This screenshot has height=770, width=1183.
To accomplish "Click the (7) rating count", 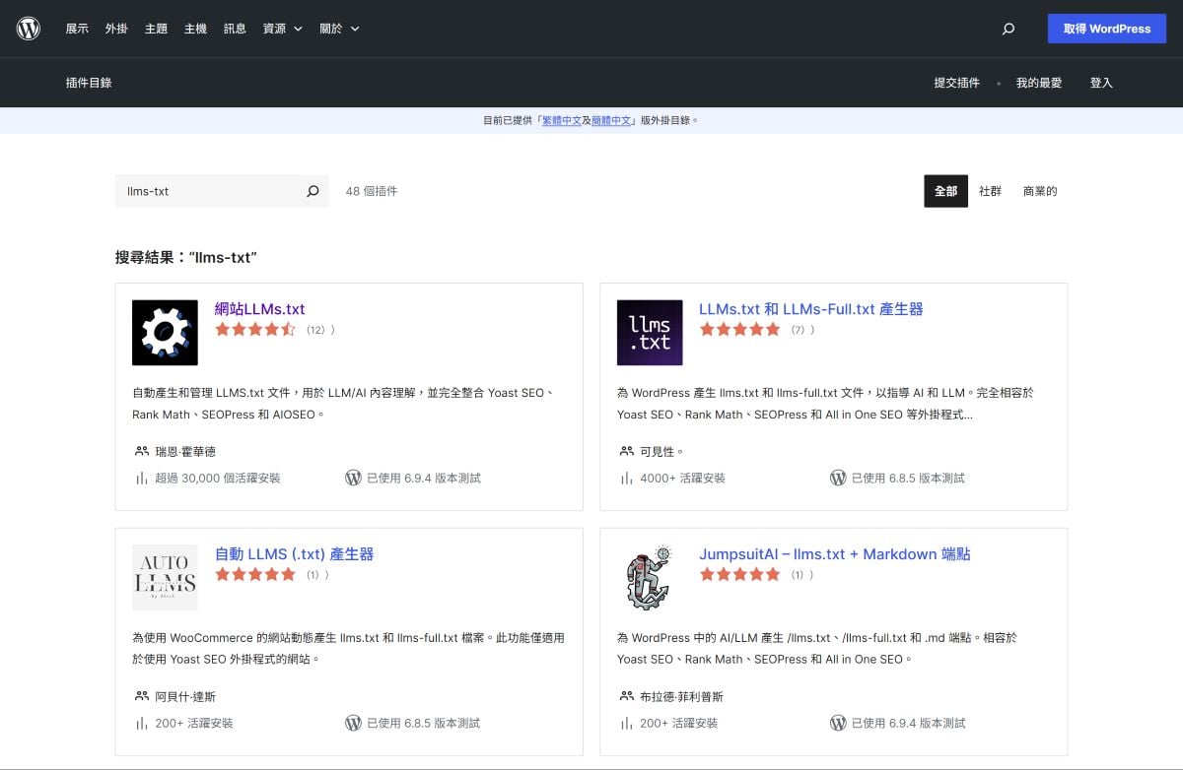I will click(799, 330).
